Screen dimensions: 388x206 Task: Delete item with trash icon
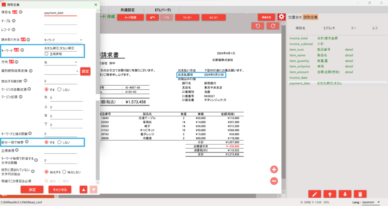tap(360, 194)
